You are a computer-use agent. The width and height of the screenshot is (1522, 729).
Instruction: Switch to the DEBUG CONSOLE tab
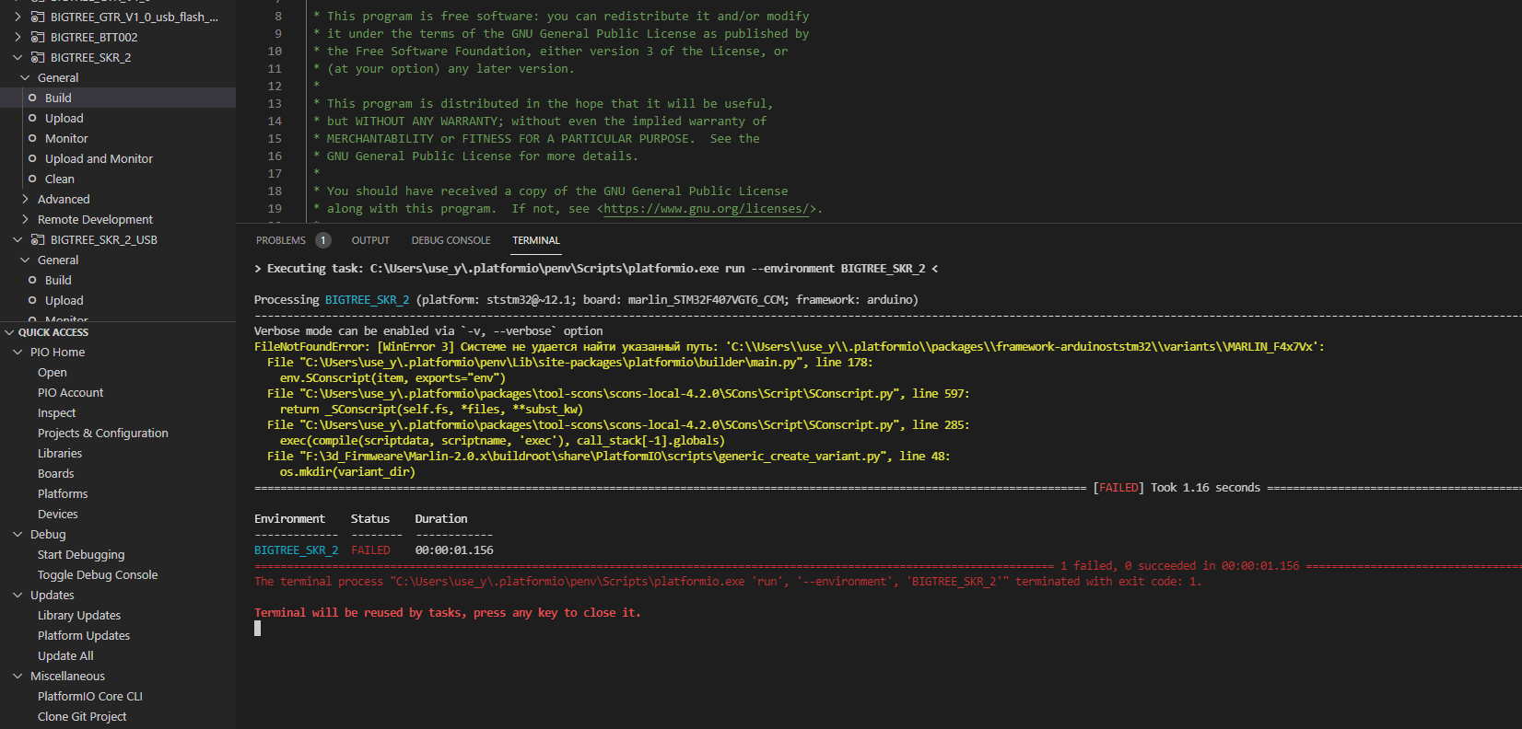pyautogui.click(x=451, y=240)
